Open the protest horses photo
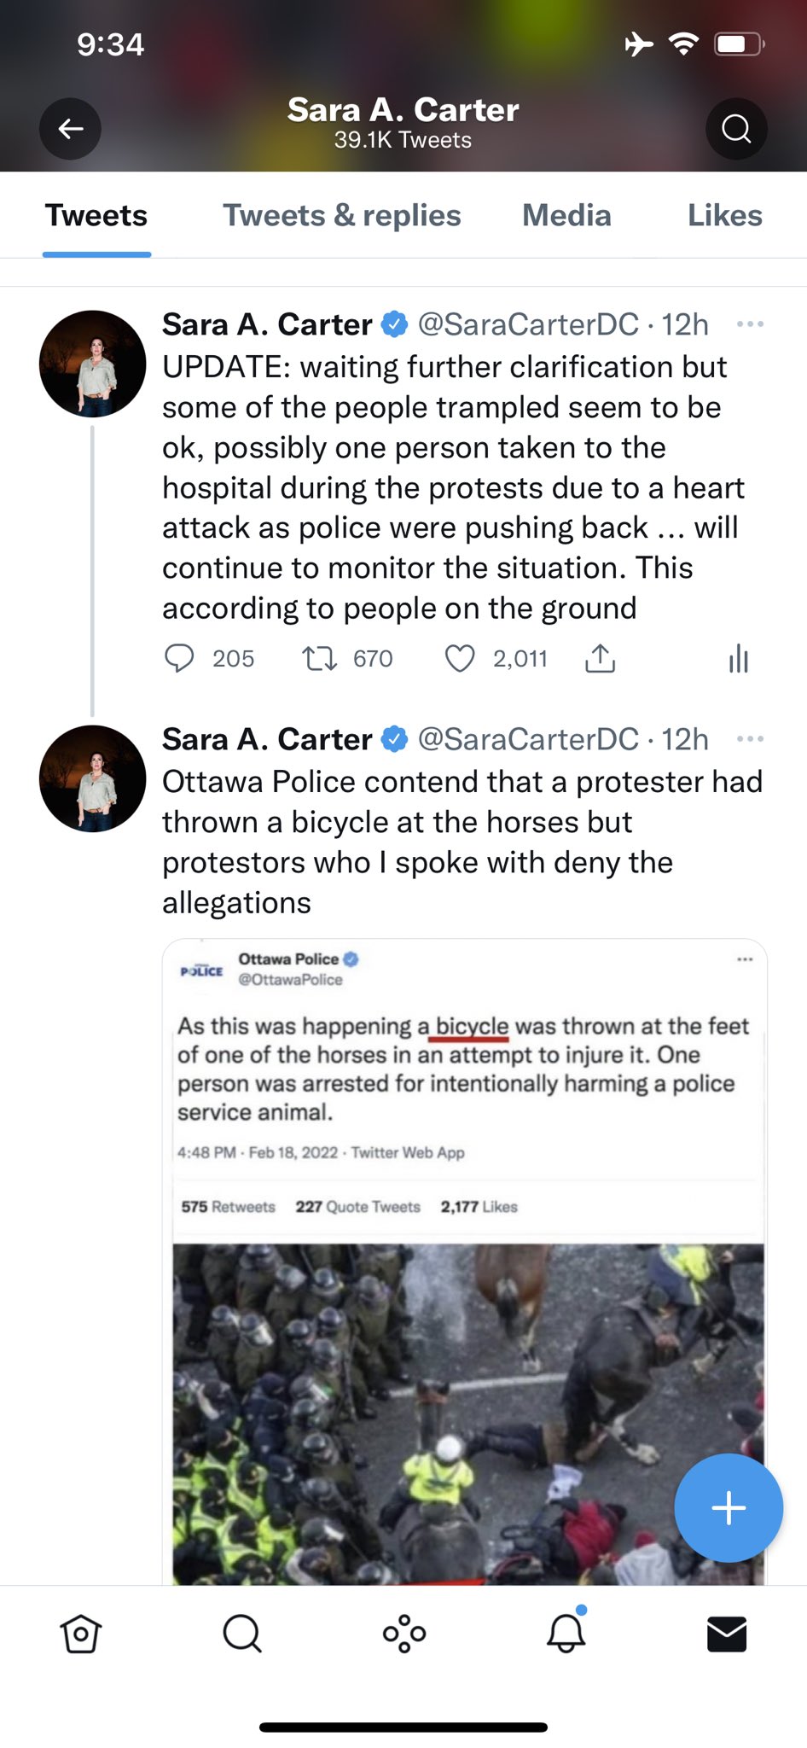The width and height of the screenshot is (807, 1748). tap(468, 1414)
